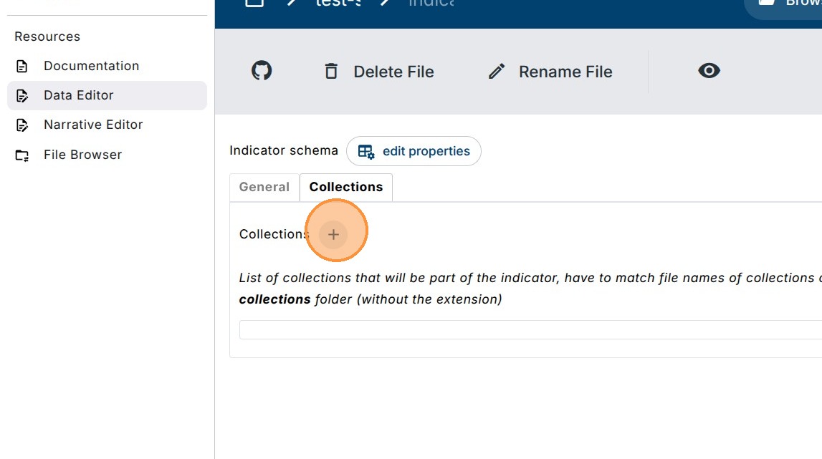This screenshot has height=459, width=822.
Task: Open Data Editor in the sidebar
Action: [x=79, y=95]
